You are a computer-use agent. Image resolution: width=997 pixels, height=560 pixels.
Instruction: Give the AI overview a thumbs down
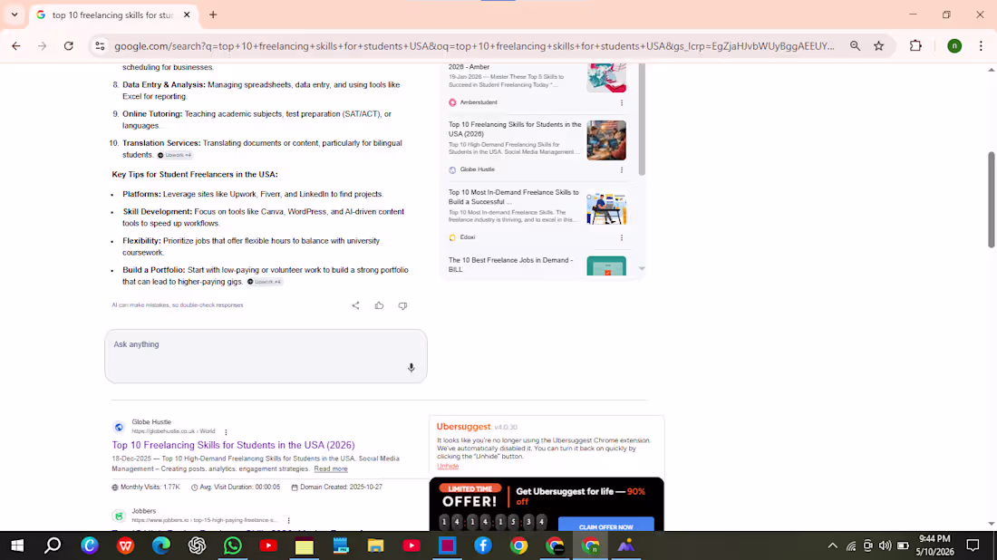(402, 305)
